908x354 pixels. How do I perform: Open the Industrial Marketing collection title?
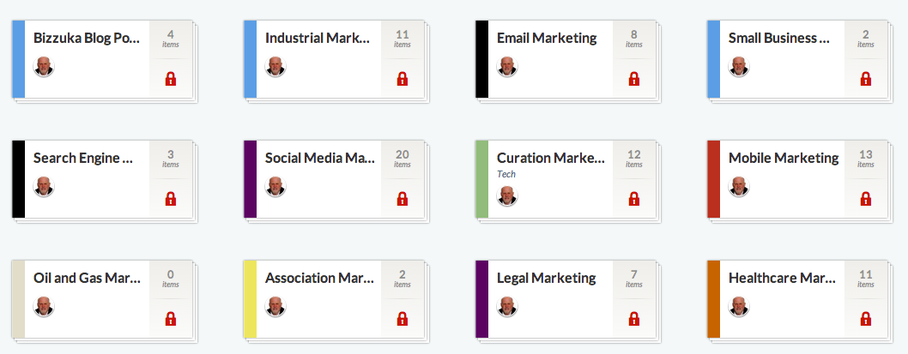pyautogui.click(x=318, y=39)
